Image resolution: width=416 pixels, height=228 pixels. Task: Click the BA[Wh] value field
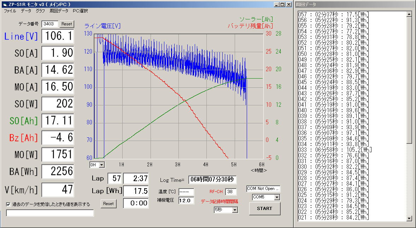tap(58, 171)
